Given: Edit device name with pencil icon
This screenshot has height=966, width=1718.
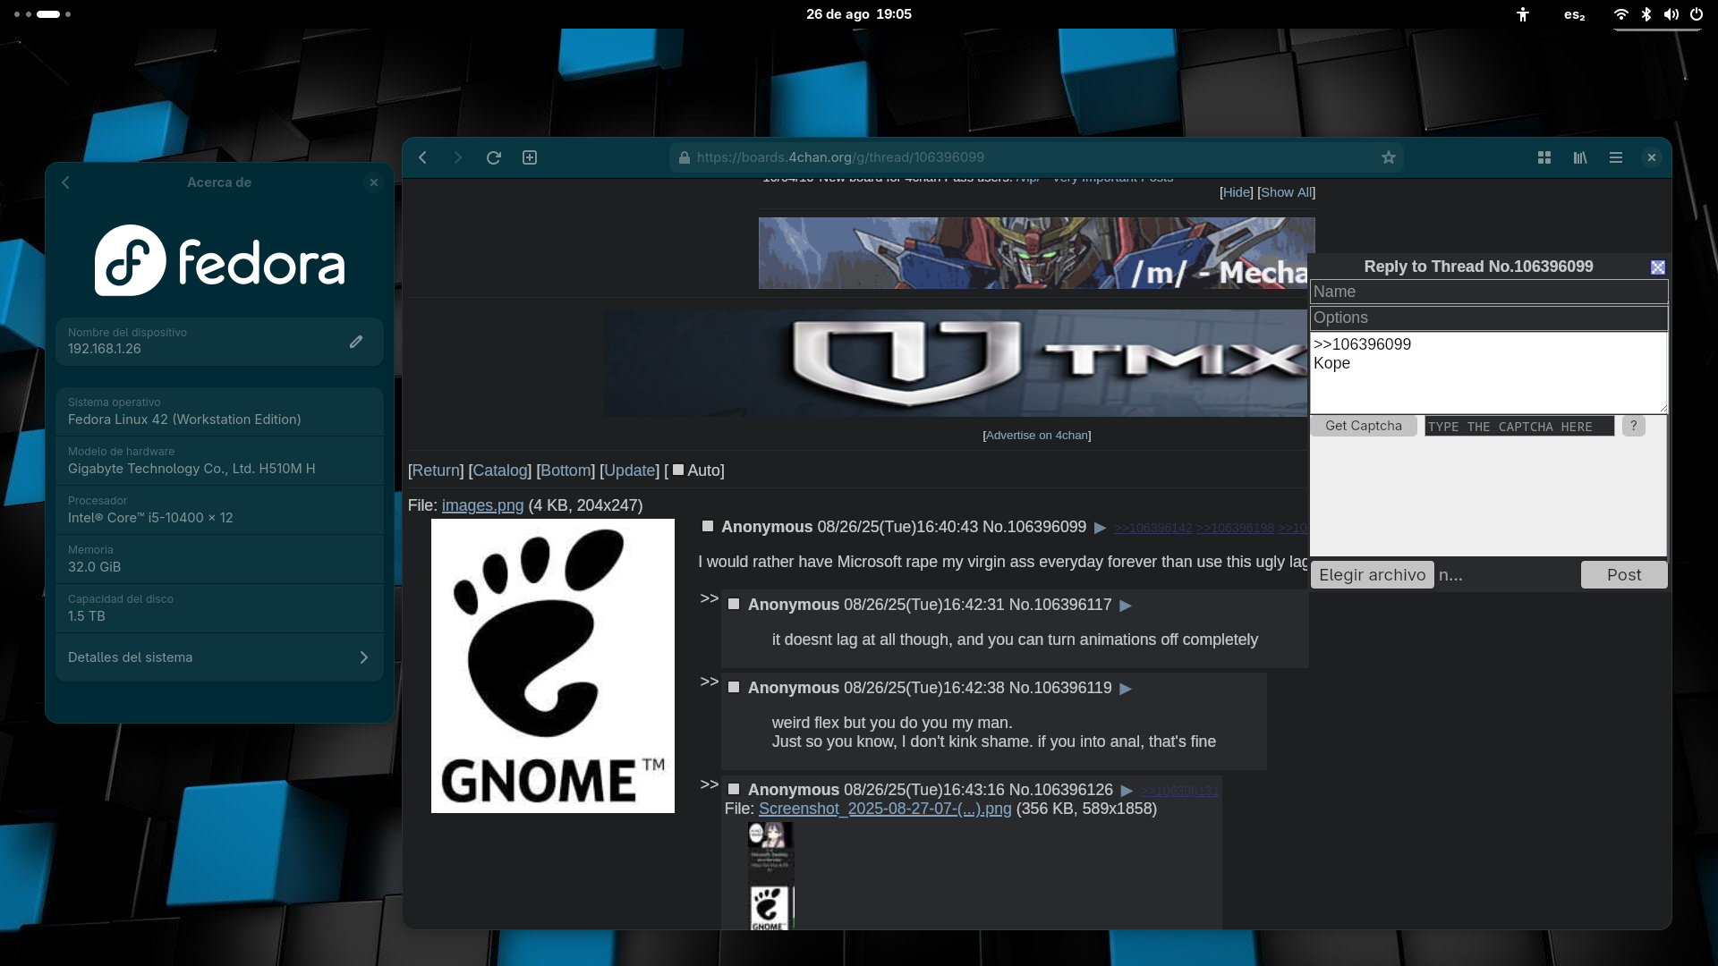Looking at the screenshot, I should (x=356, y=342).
